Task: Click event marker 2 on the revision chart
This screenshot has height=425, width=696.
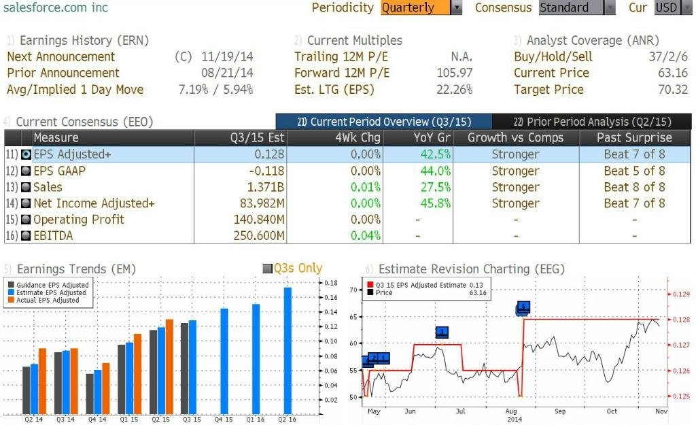Action: click(375, 358)
